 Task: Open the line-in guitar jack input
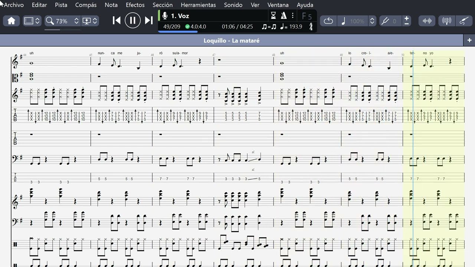(464, 21)
